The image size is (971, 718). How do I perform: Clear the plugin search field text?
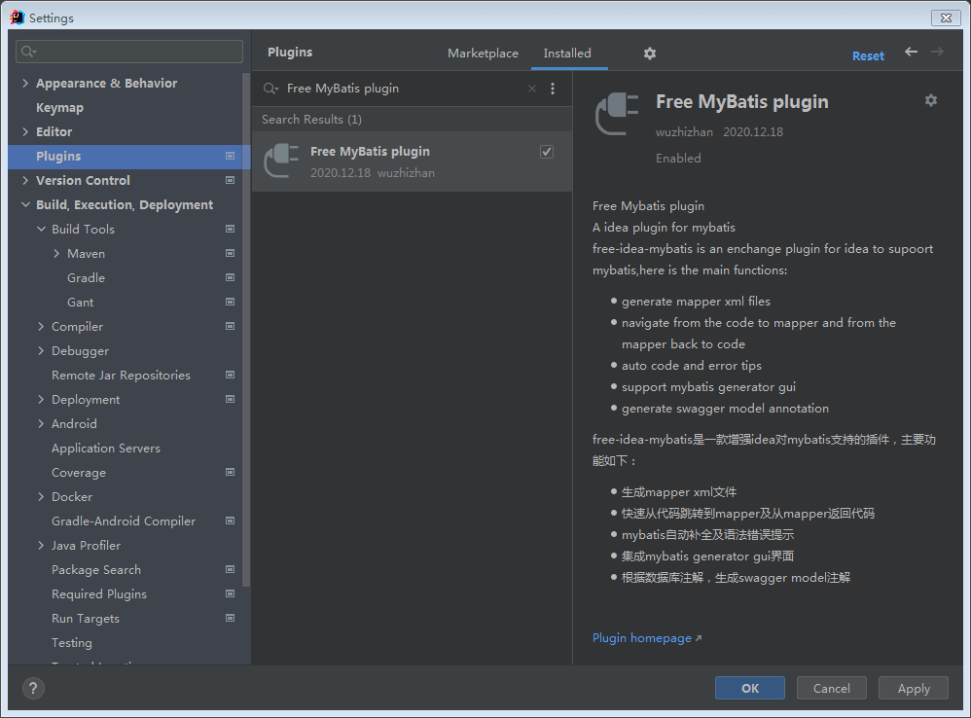[532, 89]
